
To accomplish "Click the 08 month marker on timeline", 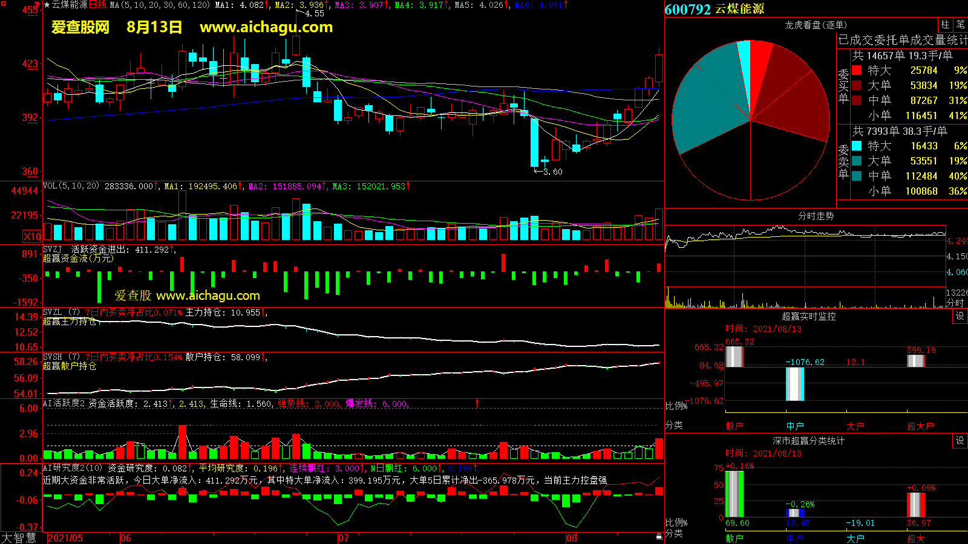I will coord(572,538).
